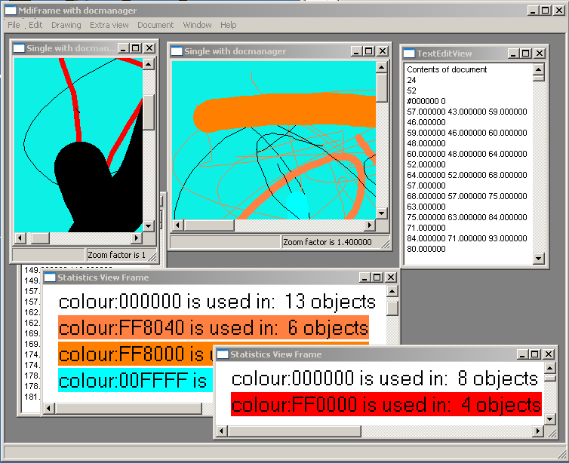Select the cyan colour:00FFFF statistics row
The height and width of the screenshot is (463, 569).
pos(132,380)
